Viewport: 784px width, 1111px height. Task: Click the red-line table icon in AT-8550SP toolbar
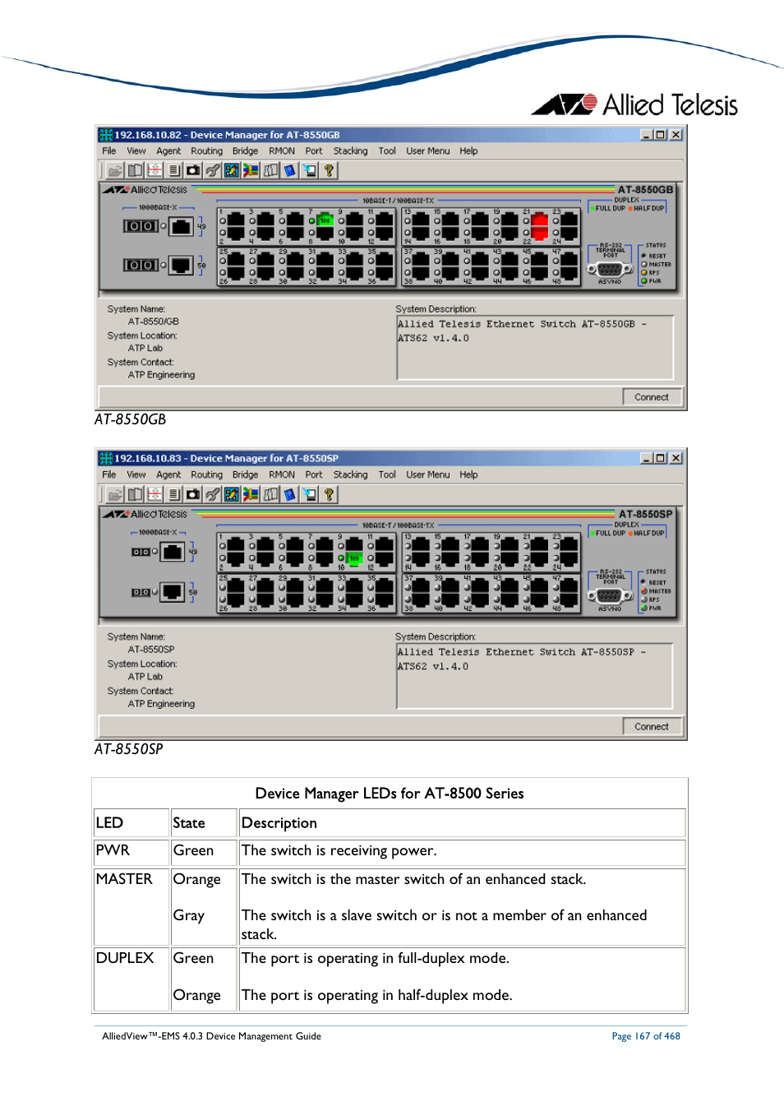pos(154,494)
